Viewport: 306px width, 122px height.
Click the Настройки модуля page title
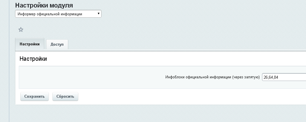click(44, 5)
